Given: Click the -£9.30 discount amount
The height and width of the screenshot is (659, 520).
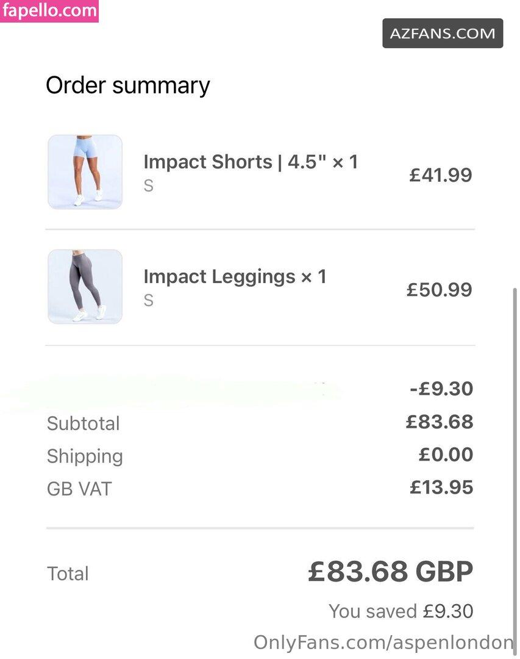Looking at the screenshot, I should coord(441,389).
